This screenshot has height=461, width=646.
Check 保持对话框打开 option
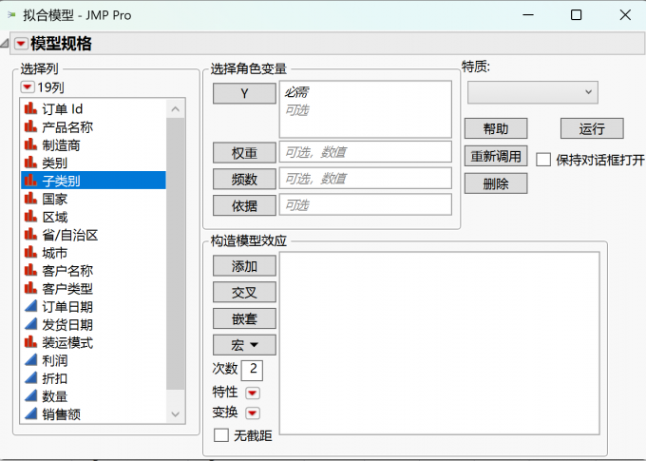tap(543, 160)
